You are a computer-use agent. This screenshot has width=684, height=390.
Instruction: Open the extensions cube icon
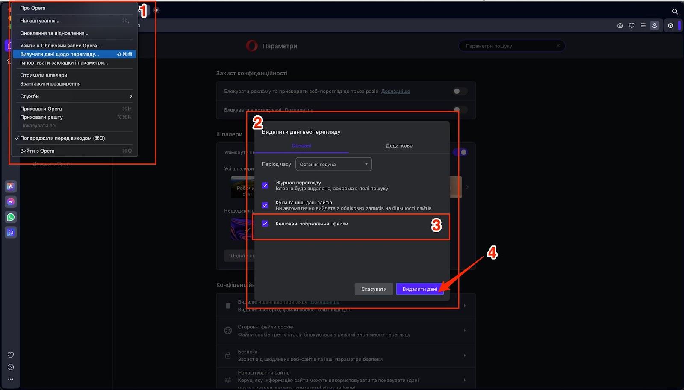pos(671,26)
